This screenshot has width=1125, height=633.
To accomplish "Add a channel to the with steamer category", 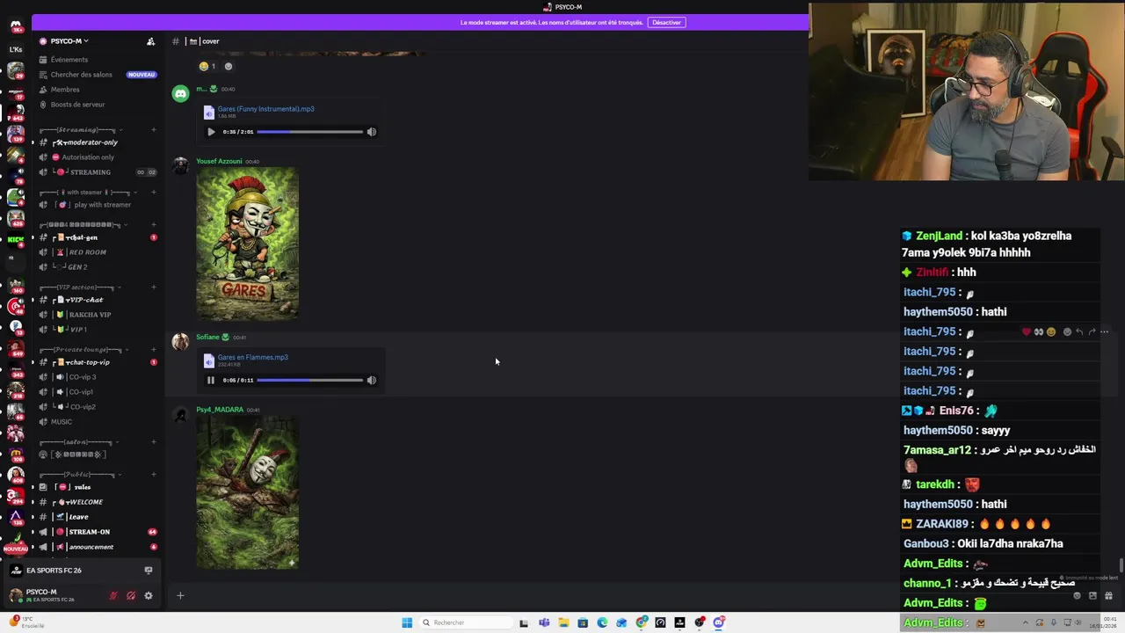I will pos(154,193).
